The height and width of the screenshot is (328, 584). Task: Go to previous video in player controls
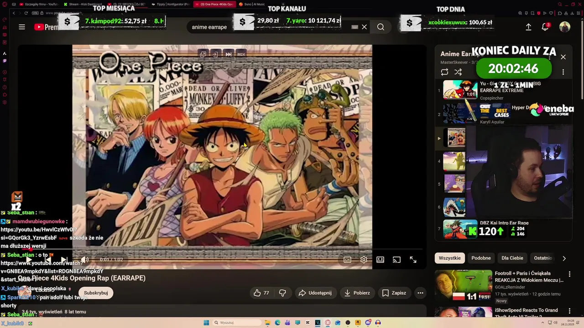coord(47,260)
